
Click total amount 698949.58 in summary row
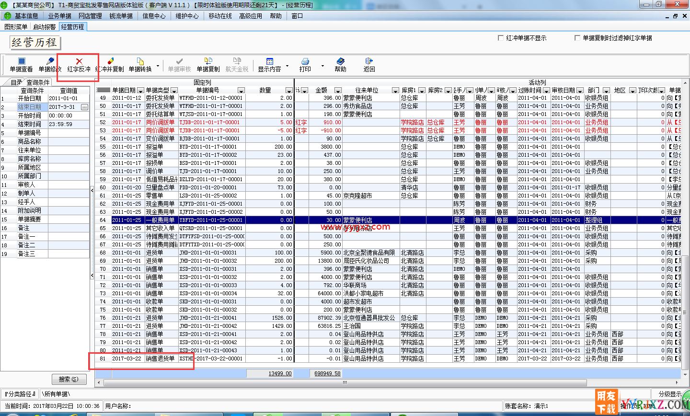click(328, 373)
